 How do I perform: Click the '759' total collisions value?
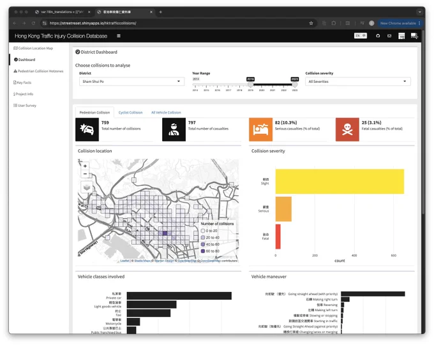pos(105,122)
